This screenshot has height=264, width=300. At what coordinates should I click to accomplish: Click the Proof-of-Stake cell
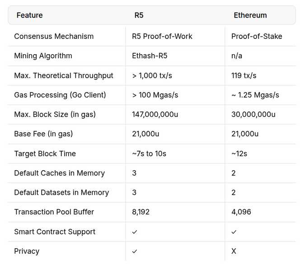[257, 36]
